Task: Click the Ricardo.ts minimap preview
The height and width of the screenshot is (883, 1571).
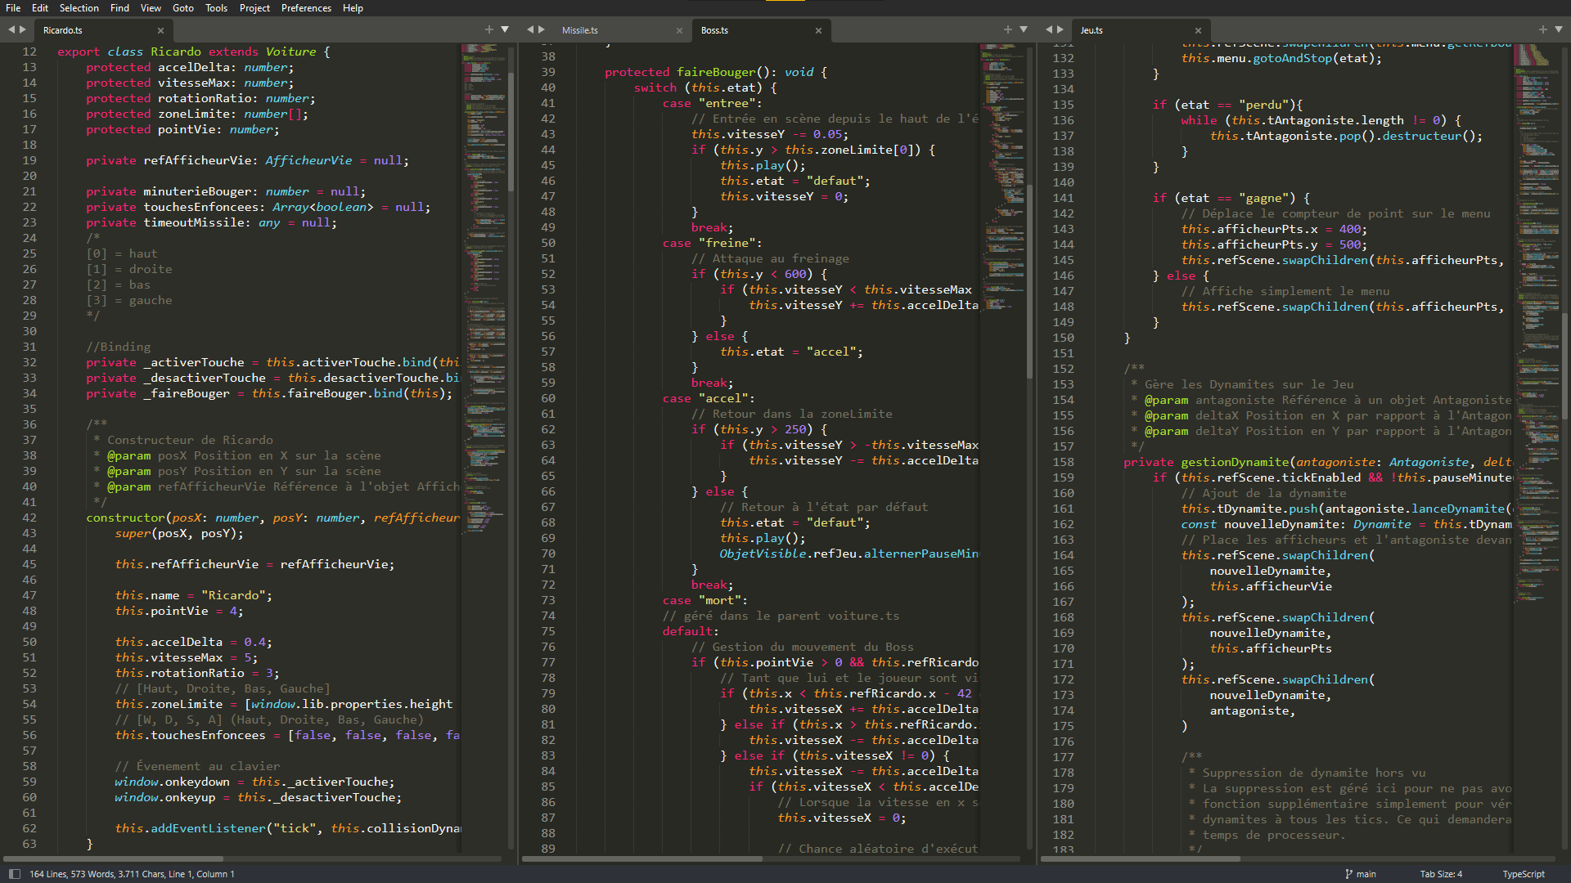Action: pos(484,245)
